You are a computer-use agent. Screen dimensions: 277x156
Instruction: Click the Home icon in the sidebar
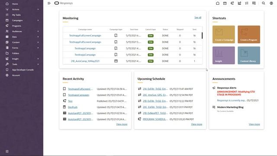tap(7, 4)
